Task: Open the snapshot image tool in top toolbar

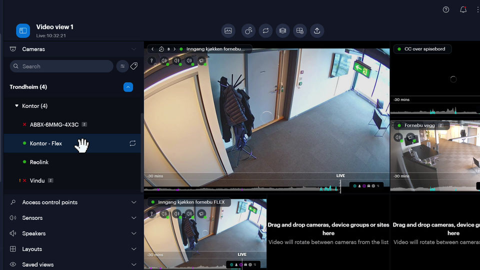Action: (x=228, y=30)
